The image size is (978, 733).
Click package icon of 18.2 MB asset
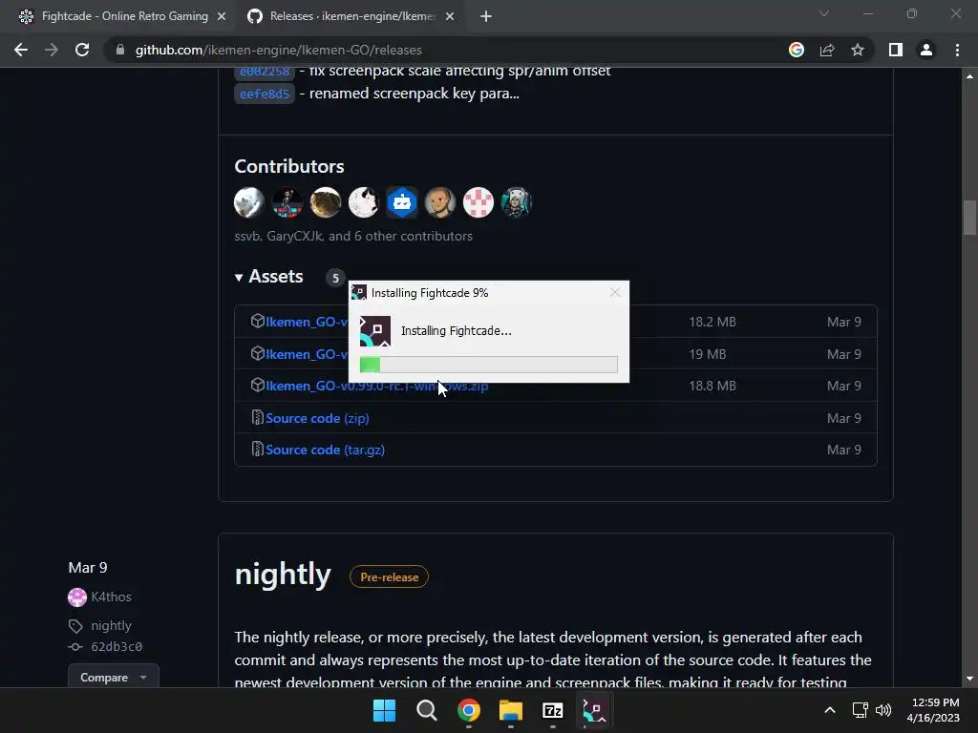257,321
